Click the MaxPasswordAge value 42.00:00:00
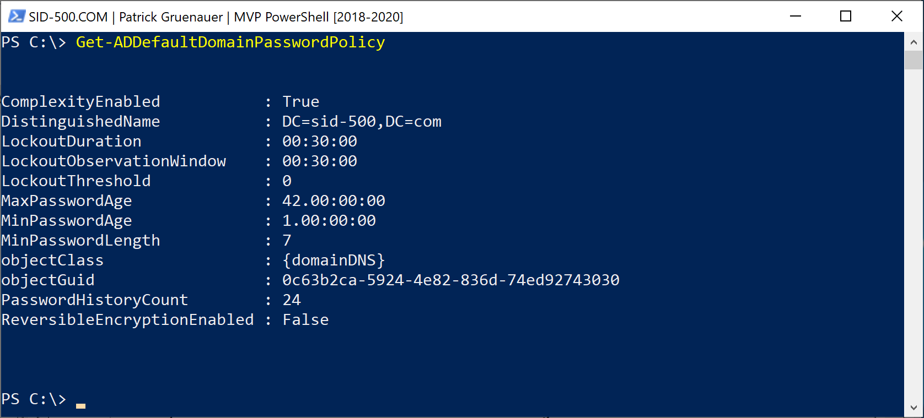The height and width of the screenshot is (418, 924). (334, 201)
